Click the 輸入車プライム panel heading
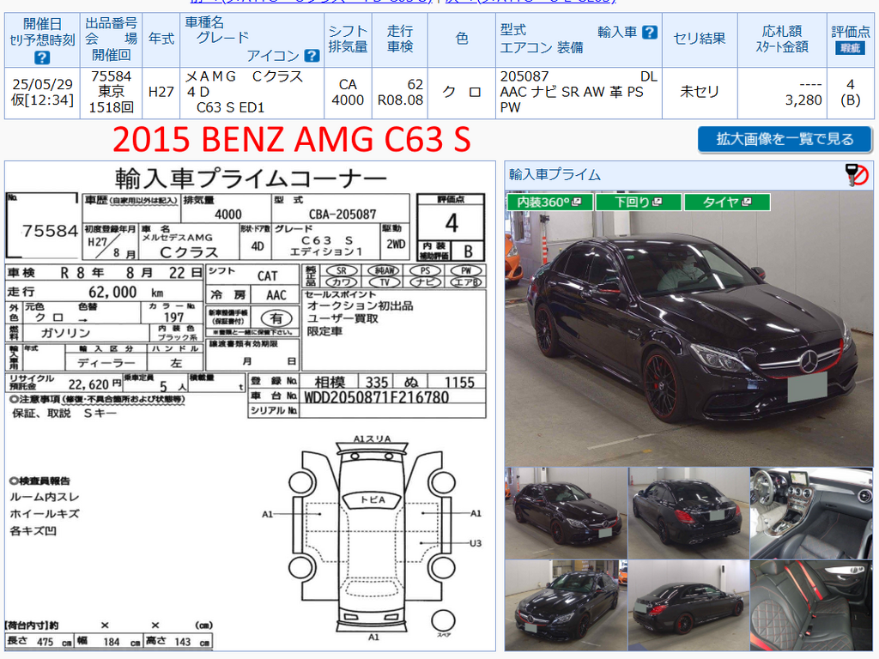The width and height of the screenshot is (879, 659). 555,175
